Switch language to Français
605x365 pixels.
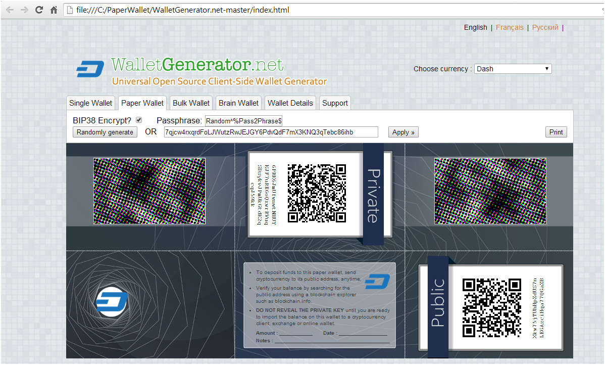point(510,27)
